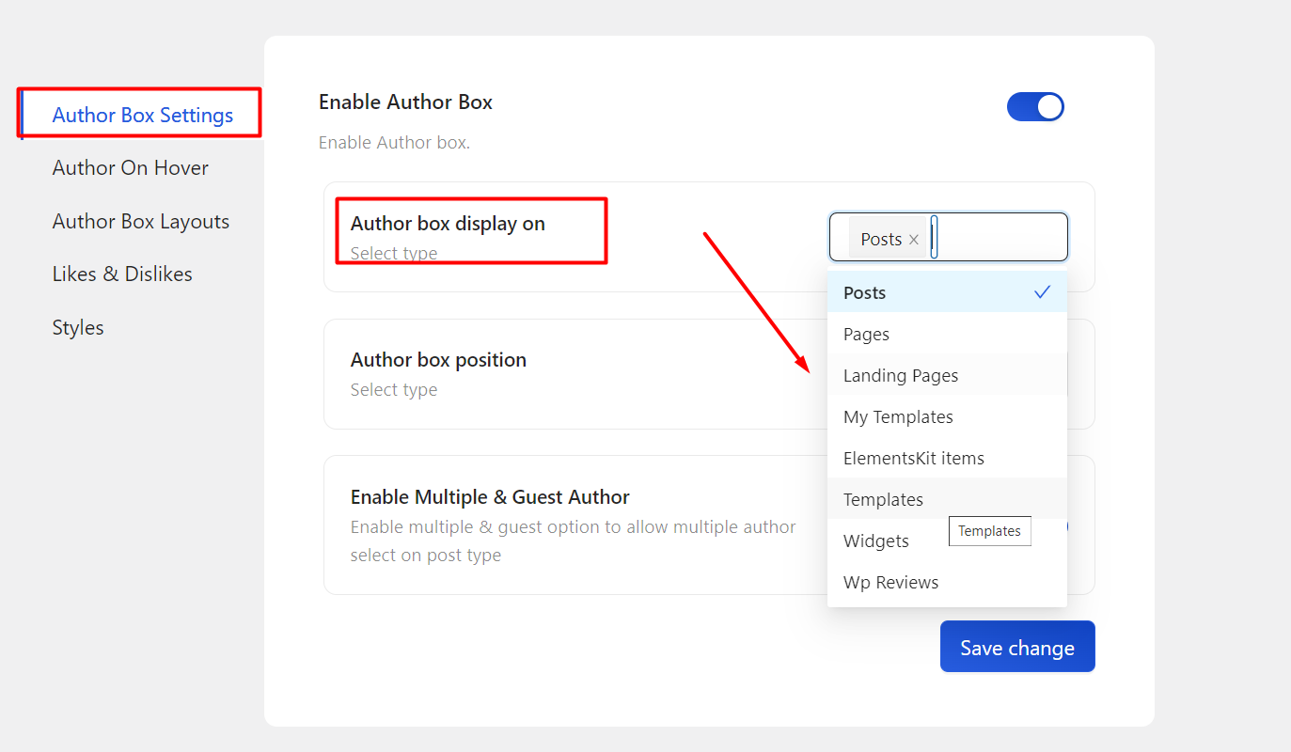Image resolution: width=1291 pixels, height=752 pixels.
Task: Select My Templates from the list
Action: (898, 416)
